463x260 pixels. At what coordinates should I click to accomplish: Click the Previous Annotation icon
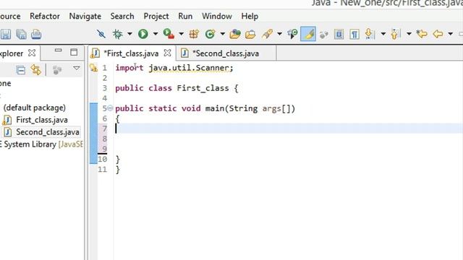(396, 34)
